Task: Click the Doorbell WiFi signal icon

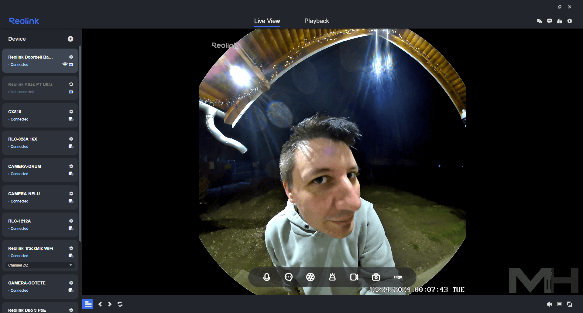Action: tap(65, 64)
